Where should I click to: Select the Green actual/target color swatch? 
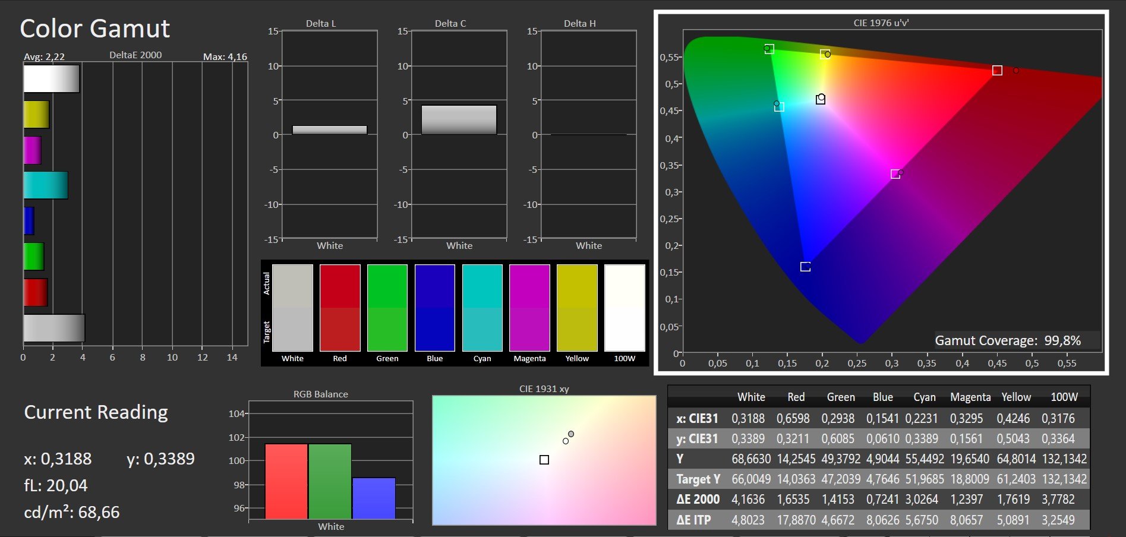click(x=387, y=308)
